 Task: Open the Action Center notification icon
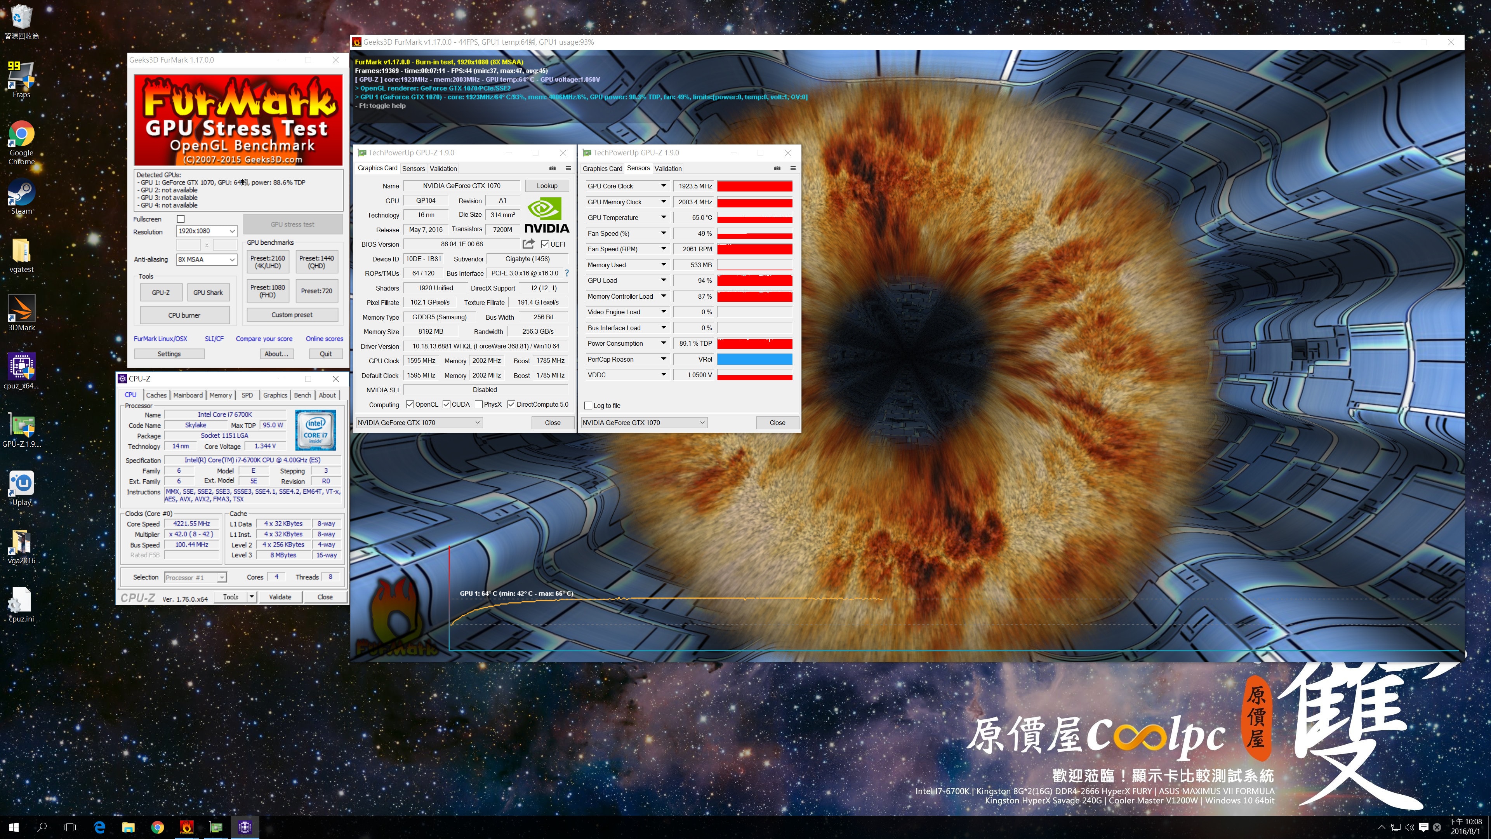click(x=1424, y=827)
